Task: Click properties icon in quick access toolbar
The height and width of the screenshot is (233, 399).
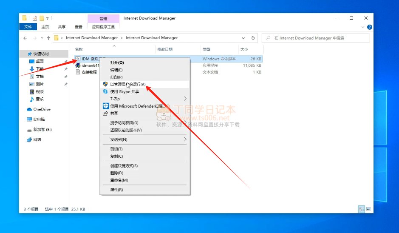Action: [34, 18]
